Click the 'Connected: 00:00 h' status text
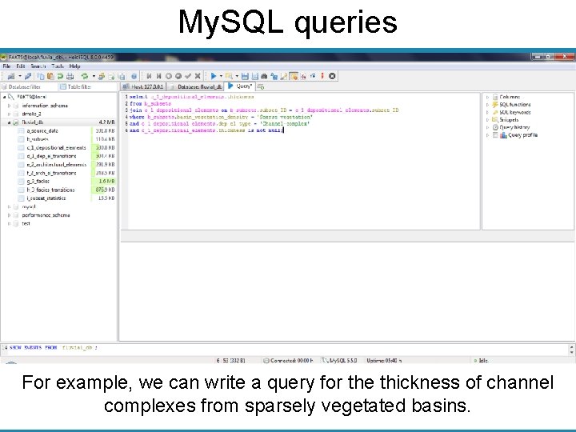The width and height of the screenshot is (576, 432). (x=292, y=360)
